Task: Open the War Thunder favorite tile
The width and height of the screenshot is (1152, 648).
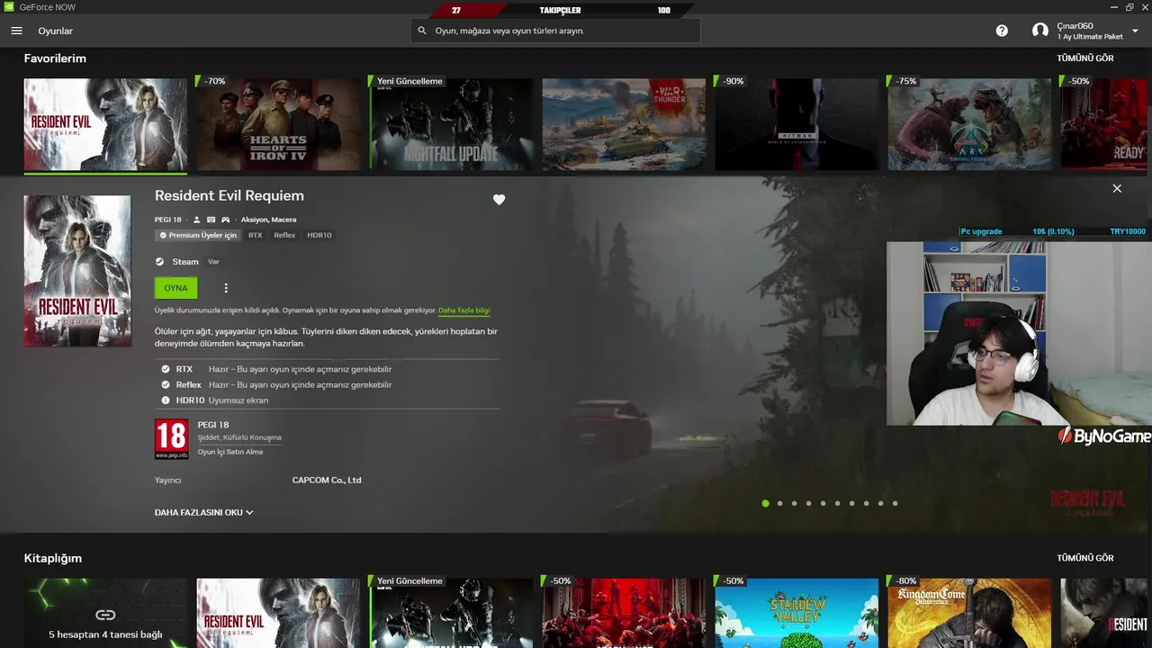Action: coord(624,124)
